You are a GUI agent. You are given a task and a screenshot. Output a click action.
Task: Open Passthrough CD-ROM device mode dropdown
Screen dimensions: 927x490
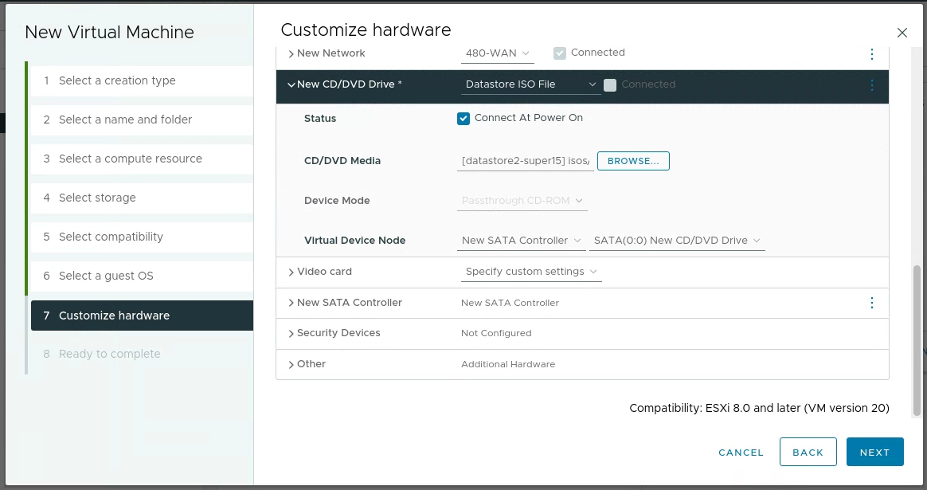[522, 201]
